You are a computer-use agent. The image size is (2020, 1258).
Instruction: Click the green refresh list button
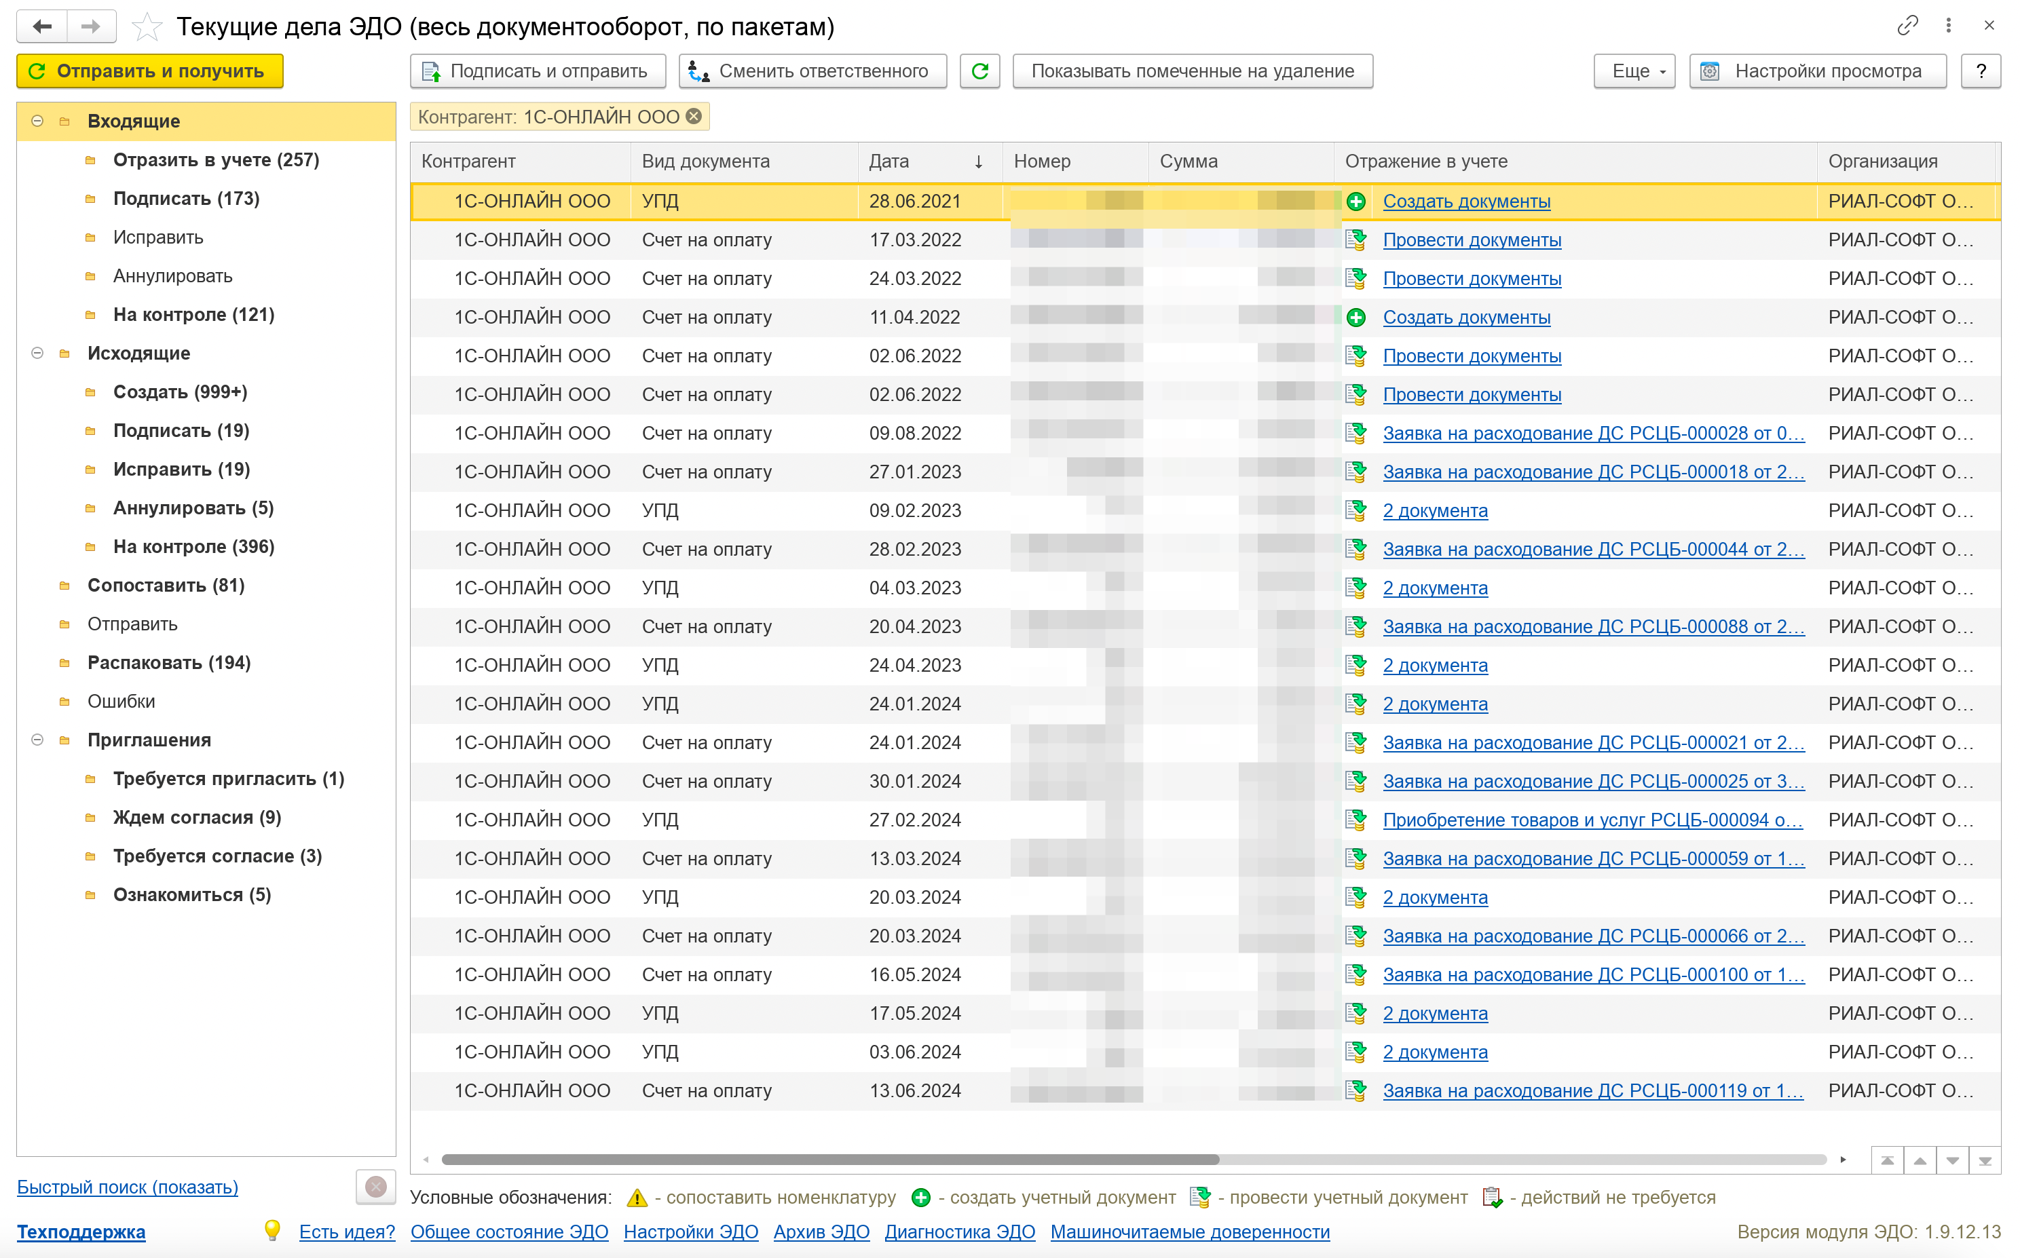(x=979, y=71)
